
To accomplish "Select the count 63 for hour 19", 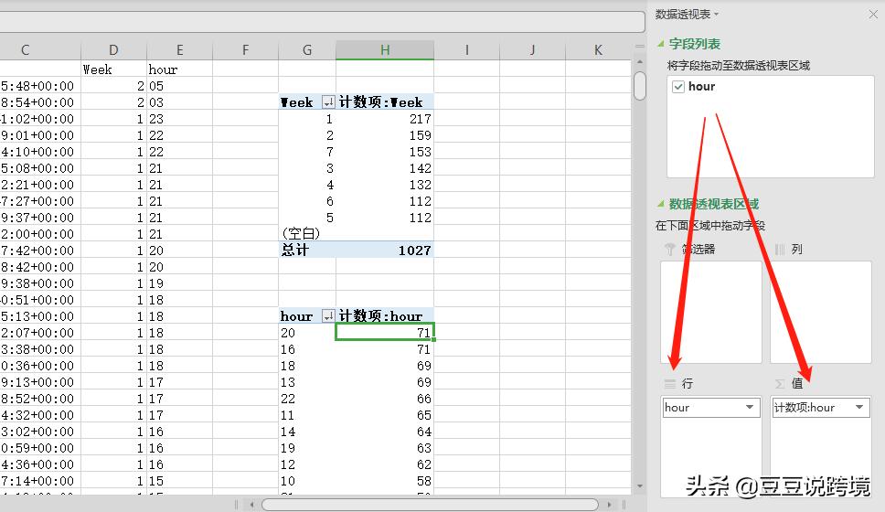I will point(385,448).
